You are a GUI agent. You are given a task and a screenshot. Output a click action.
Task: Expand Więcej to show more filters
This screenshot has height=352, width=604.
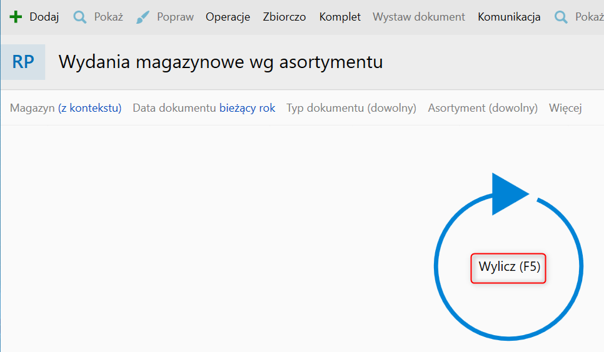(x=565, y=108)
